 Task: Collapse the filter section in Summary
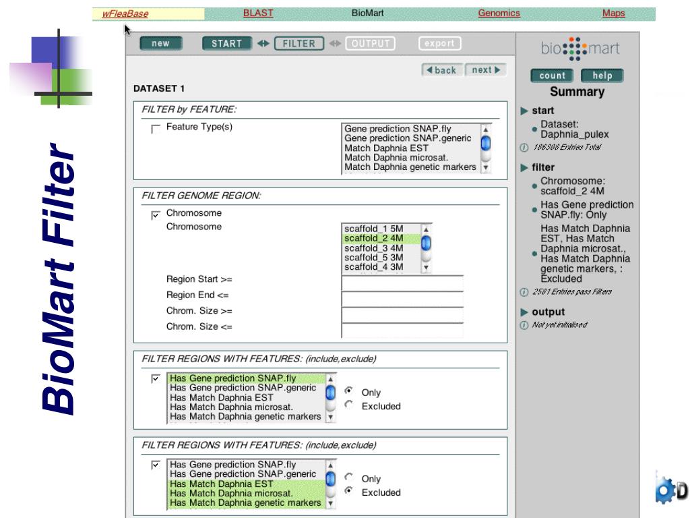coord(524,168)
